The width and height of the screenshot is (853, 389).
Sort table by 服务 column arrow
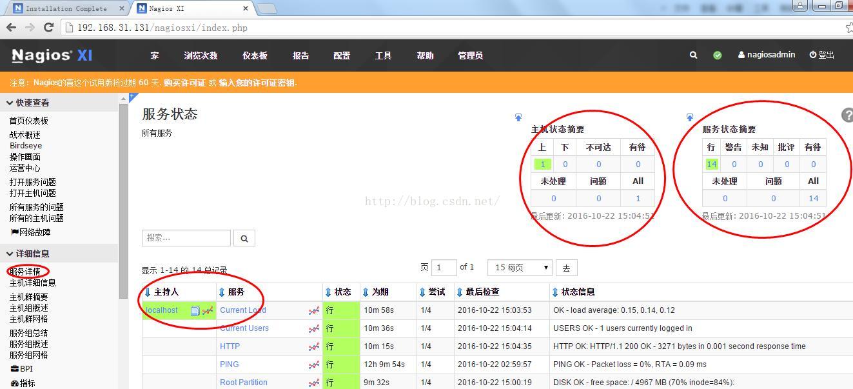222,292
